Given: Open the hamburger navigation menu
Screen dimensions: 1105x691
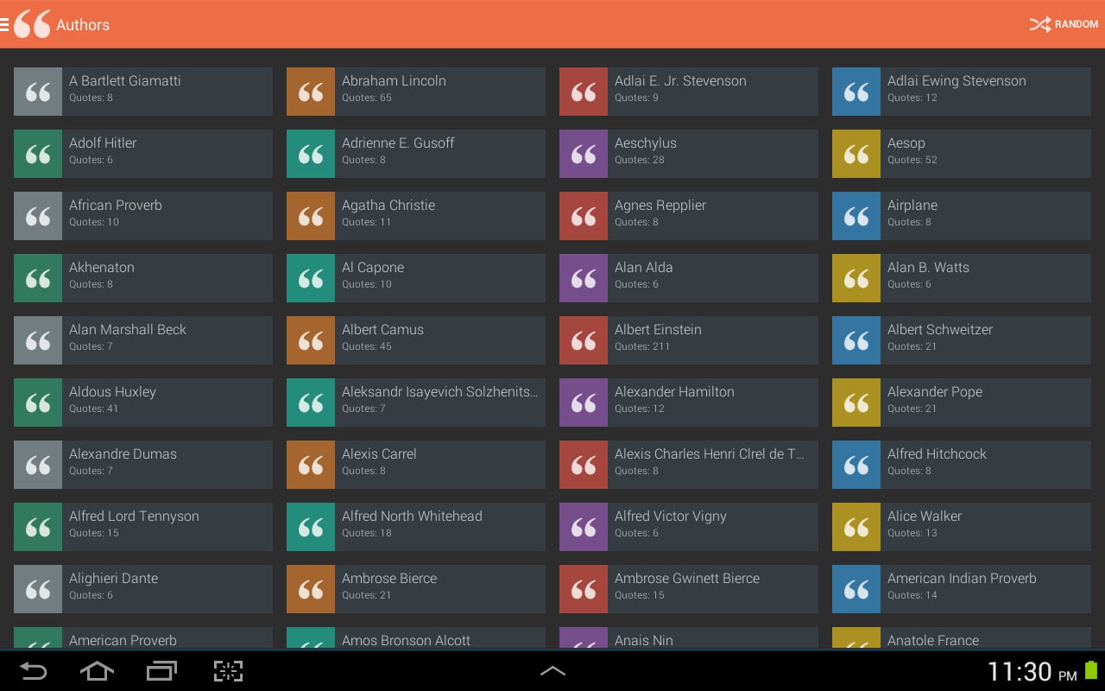Looking at the screenshot, I should (x=5, y=24).
